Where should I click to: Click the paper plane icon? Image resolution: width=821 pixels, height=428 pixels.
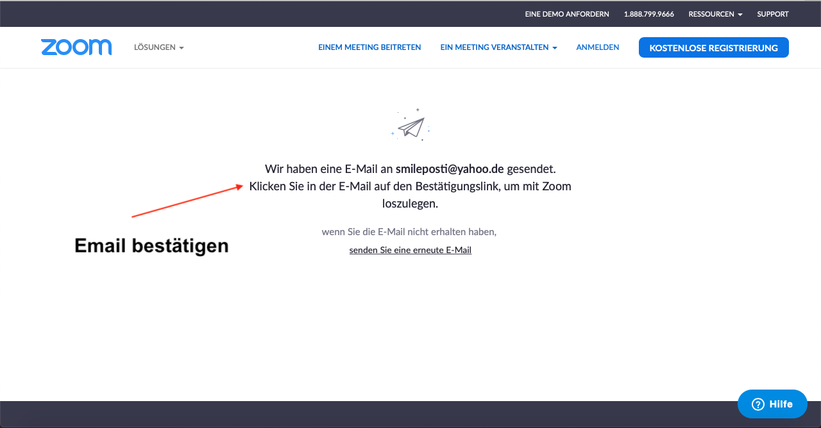[411, 126]
